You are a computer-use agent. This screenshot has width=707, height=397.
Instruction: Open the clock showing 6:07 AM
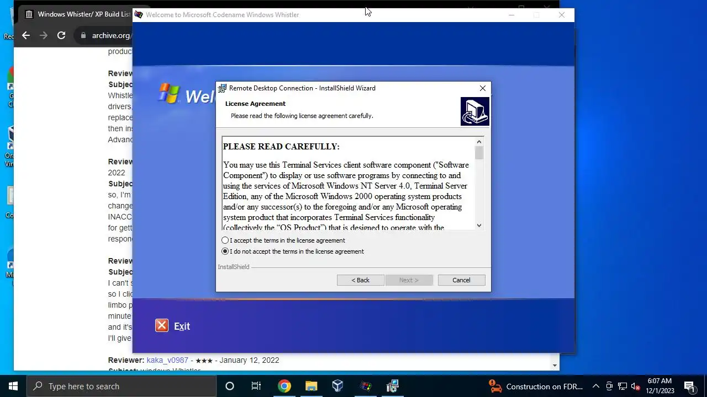point(660,386)
